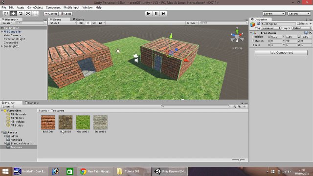Expand FPSController in Hierarchy
This screenshot has width=313, height=176.
pos(2,31)
